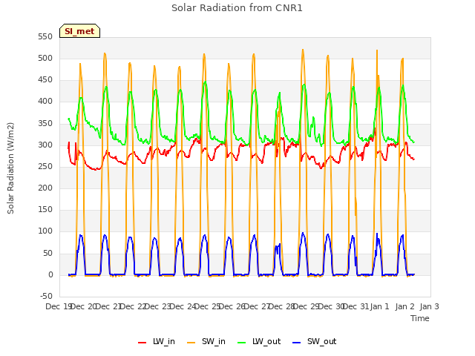Click the 350 y-axis tick value
The image size is (475, 356).
pos(45,124)
